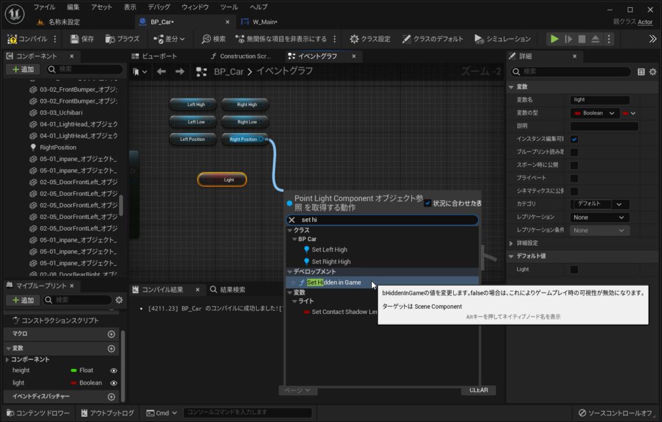Screen dimensions: 662x422
Task: Toggle visibility eye for light variable
Action: (x=114, y=383)
